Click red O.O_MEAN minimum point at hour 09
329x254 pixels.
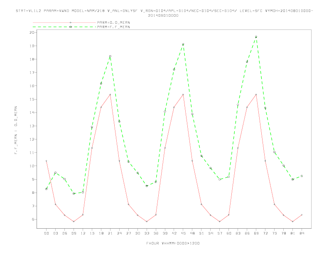pyautogui.click(x=74, y=222)
